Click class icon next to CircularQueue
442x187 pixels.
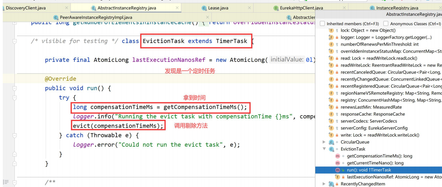click(331, 142)
